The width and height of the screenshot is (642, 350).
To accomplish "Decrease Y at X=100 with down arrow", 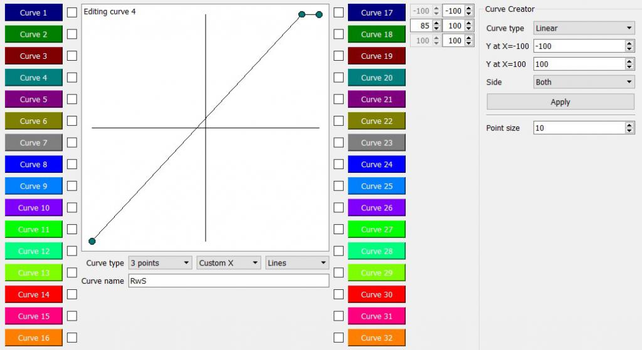I will (x=629, y=67).
